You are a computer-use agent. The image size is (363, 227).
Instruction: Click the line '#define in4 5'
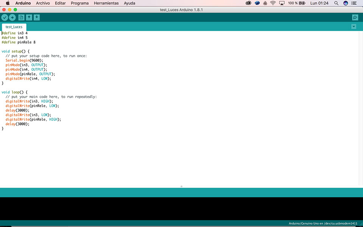point(15,38)
